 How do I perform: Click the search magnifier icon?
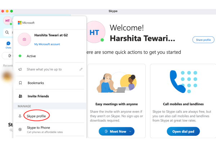7,32
